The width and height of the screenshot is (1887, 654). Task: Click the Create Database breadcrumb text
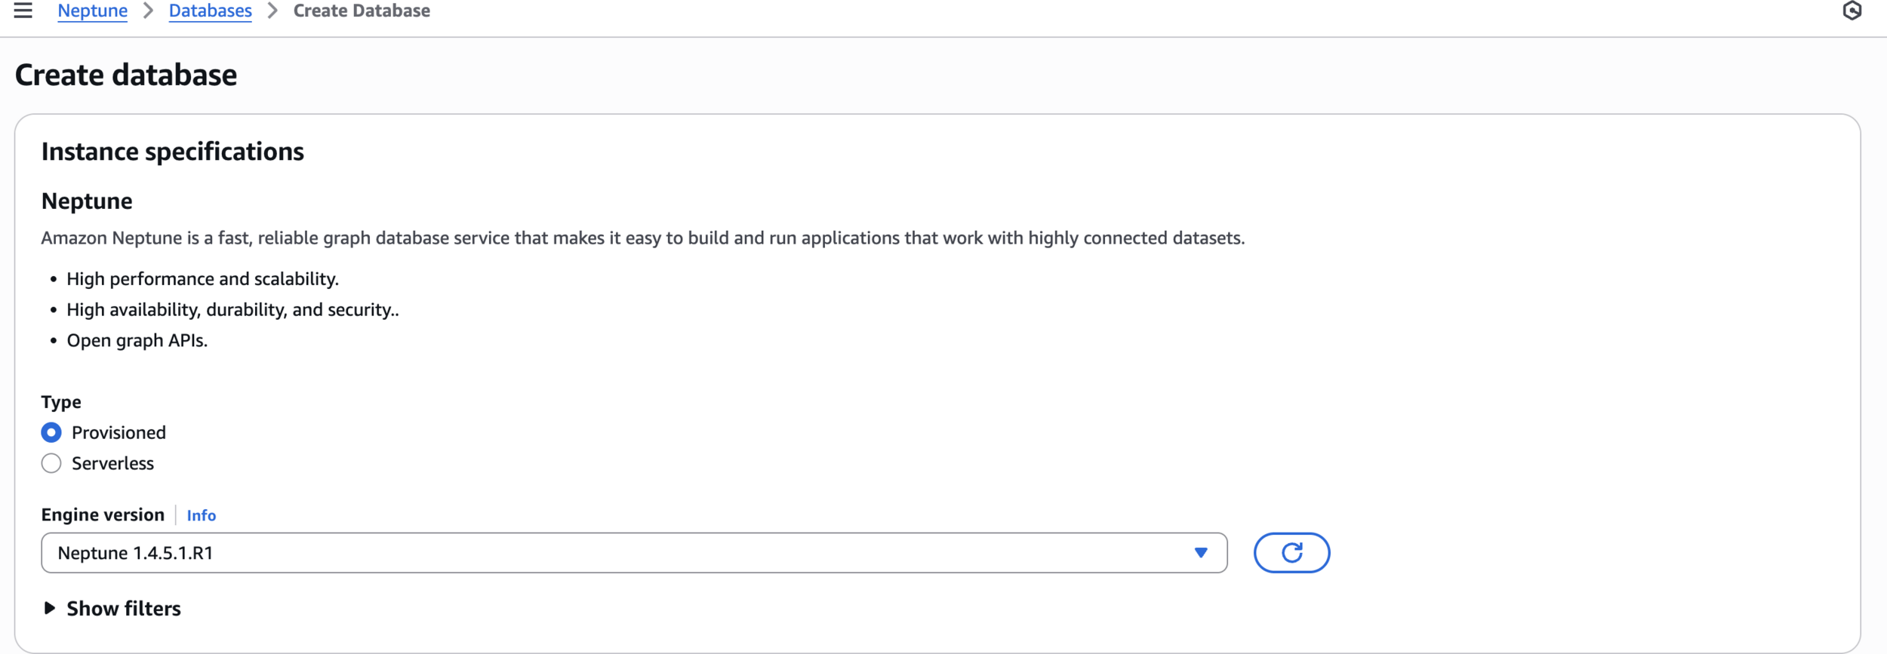coord(362,11)
